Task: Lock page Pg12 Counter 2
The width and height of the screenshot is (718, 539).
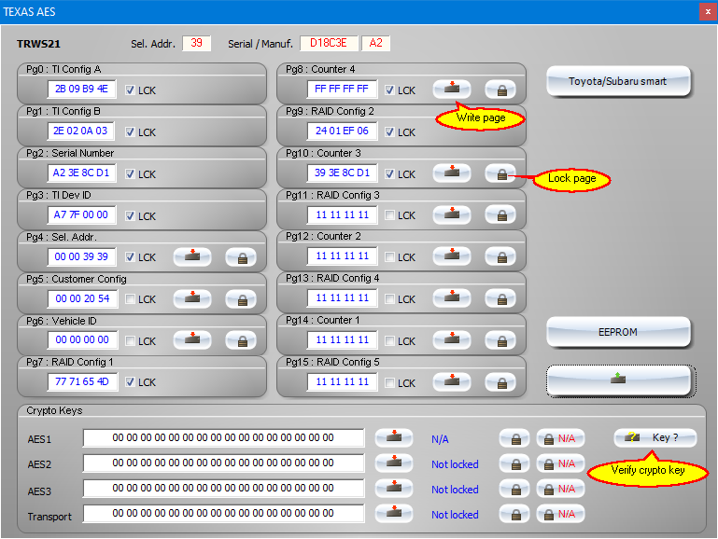Action: point(502,256)
